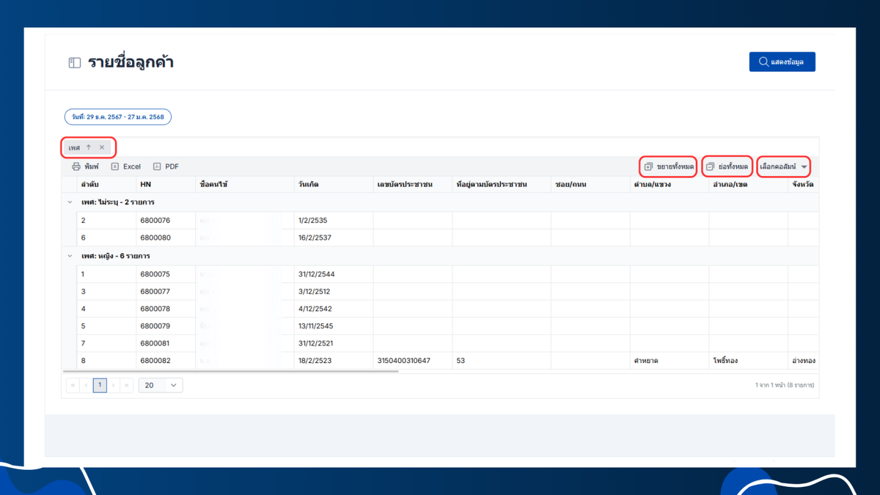Collapse the เพศ: หญิง - 6 รายการ group
Image resolution: width=880 pixels, height=495 pixels.
[70, 256]
